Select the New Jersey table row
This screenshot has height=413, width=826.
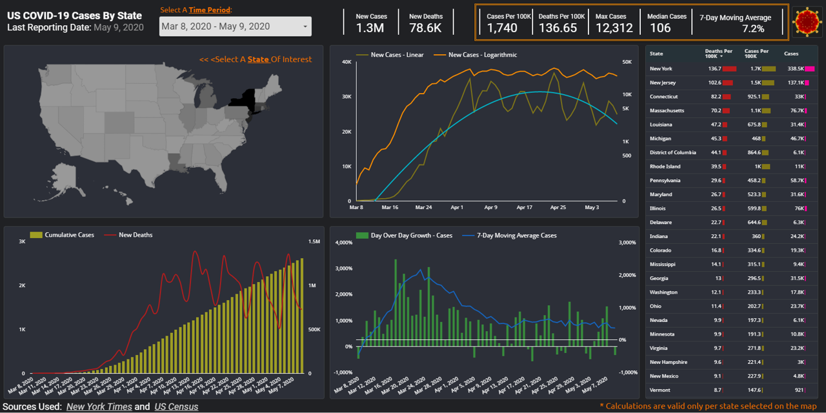(x=732, y=83)
